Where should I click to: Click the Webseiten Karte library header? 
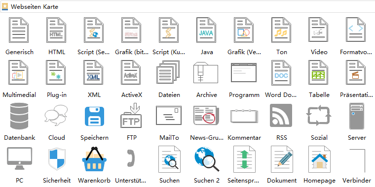[x=187, y=7]
